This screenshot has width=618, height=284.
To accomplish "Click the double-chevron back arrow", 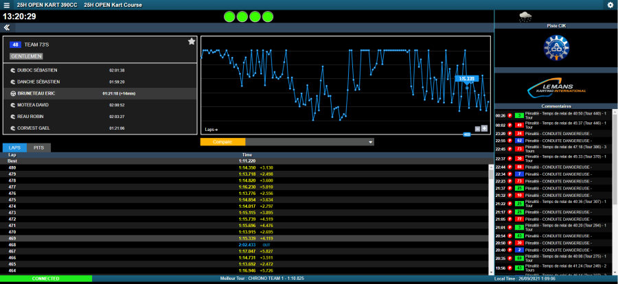I will click(6, 27).
